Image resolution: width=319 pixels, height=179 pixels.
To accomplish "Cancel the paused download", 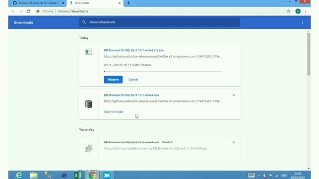I will click(133, 80).
